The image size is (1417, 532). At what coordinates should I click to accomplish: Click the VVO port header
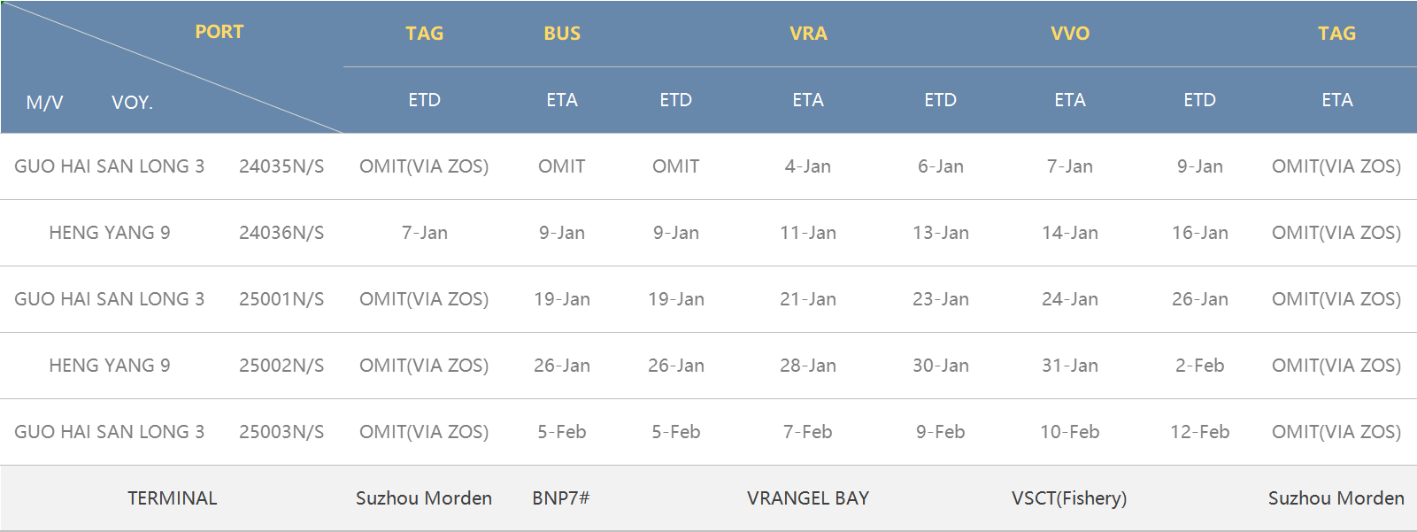pos(1070,34)
